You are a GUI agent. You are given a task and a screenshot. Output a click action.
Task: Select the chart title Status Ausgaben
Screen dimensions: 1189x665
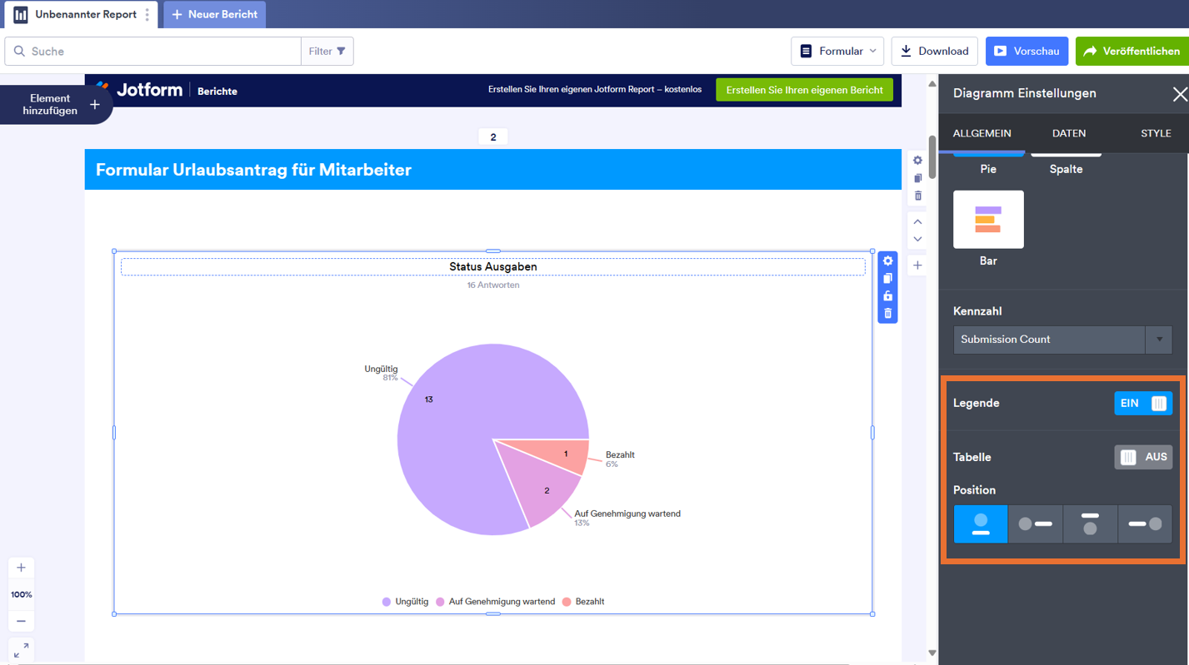coord(493,267)
